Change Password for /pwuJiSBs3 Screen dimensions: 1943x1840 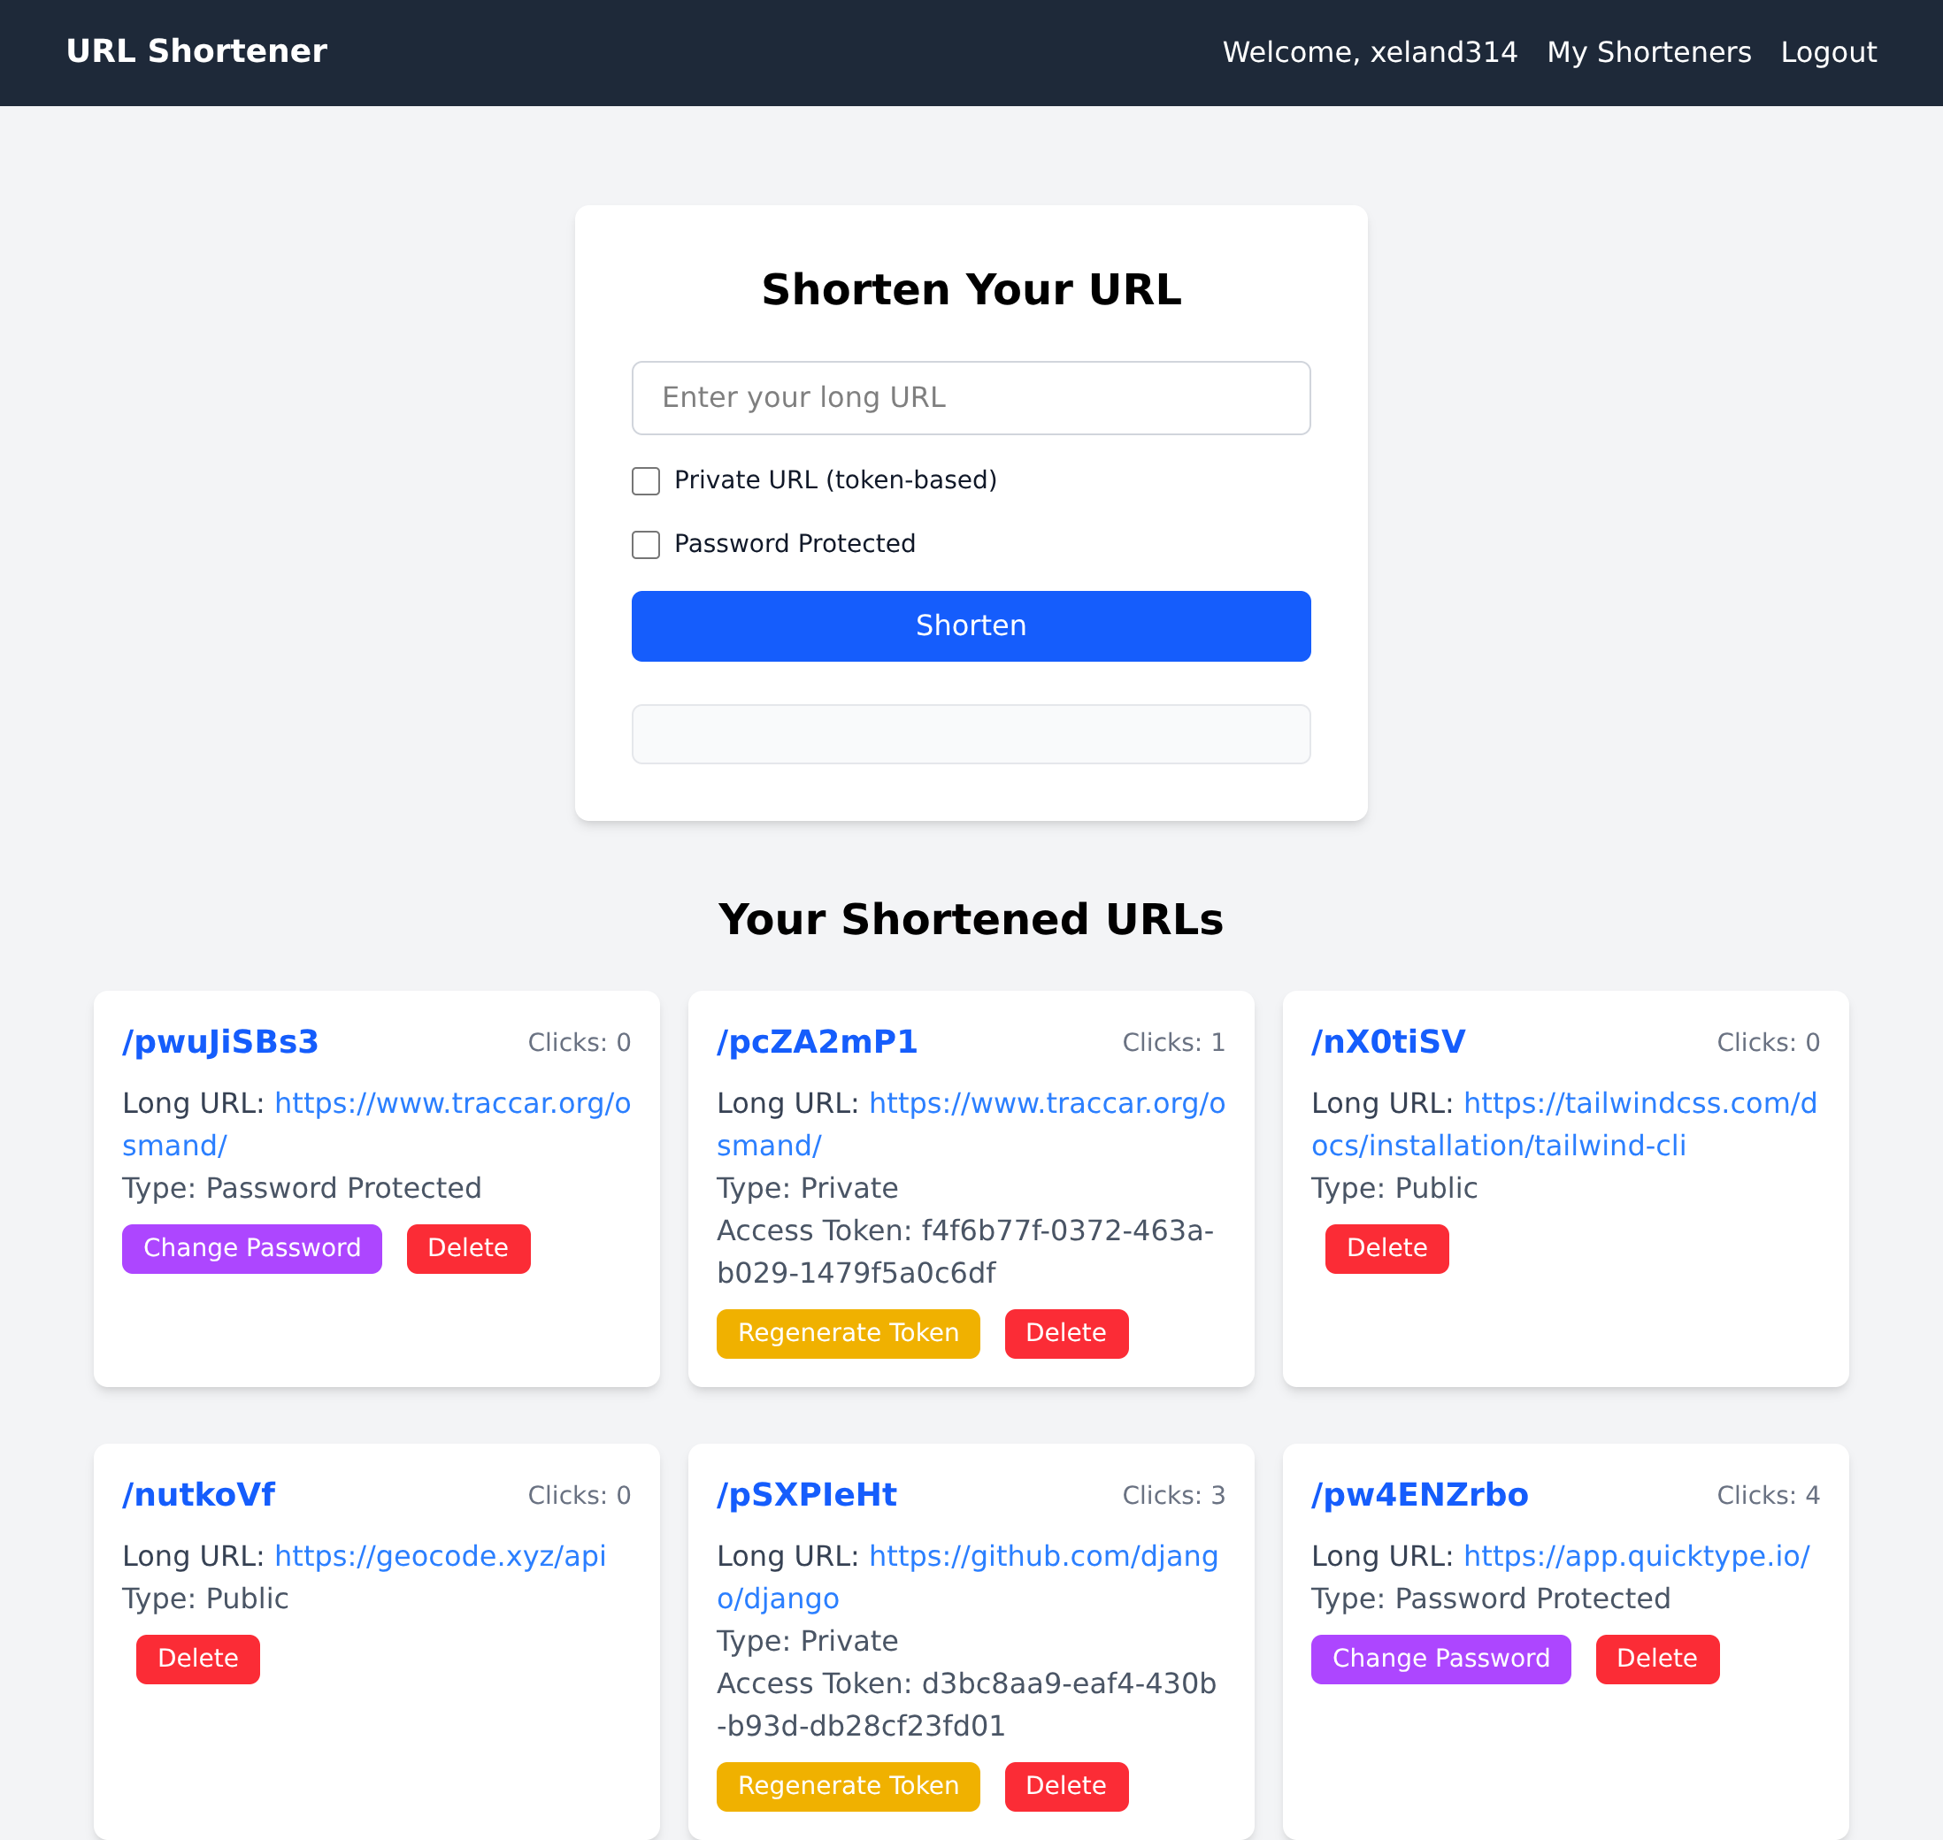(x=252, y=1248)
